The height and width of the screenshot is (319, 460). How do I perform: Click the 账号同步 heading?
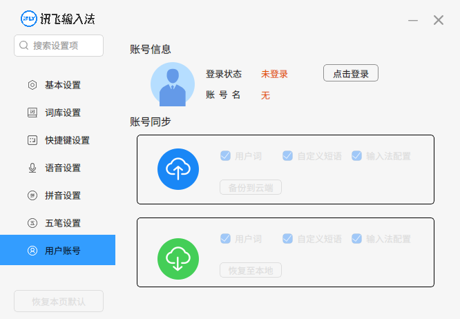point(151,122)
